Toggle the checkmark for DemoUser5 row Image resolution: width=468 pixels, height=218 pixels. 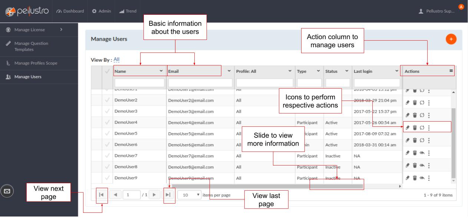point(108,133)
